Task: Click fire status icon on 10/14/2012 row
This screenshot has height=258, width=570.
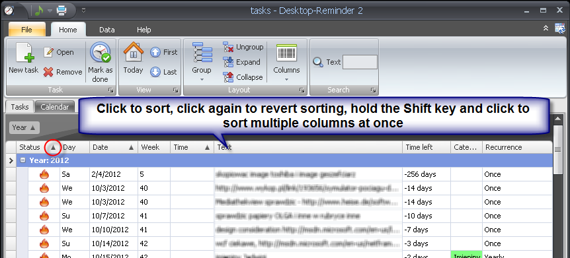Action: tap(44, 243)
